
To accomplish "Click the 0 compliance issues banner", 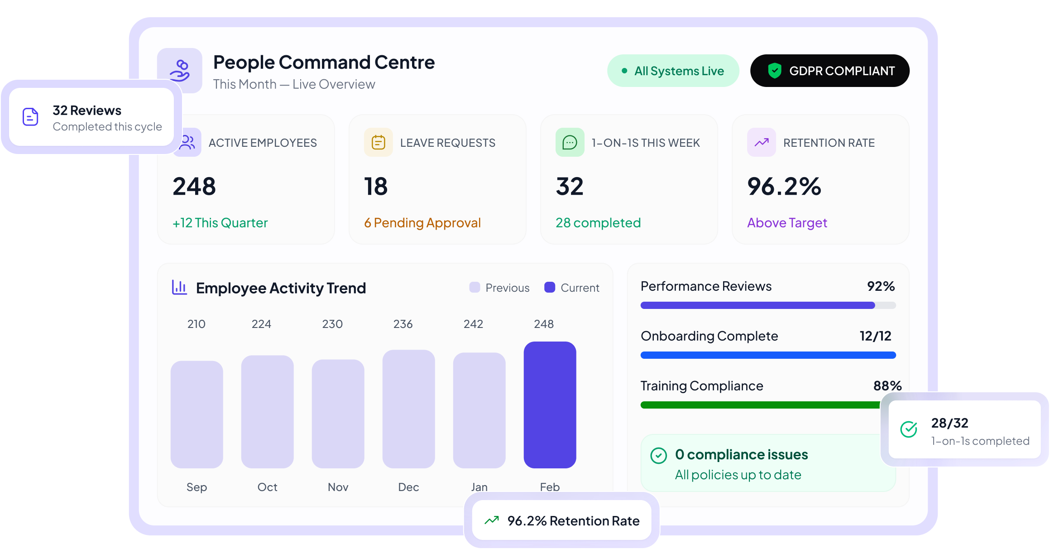I will [x=768, y=463].
